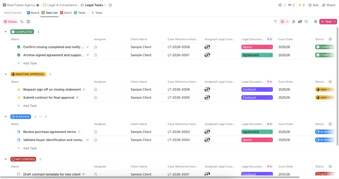Open the search magnifier icon

[x=306, y=22]
